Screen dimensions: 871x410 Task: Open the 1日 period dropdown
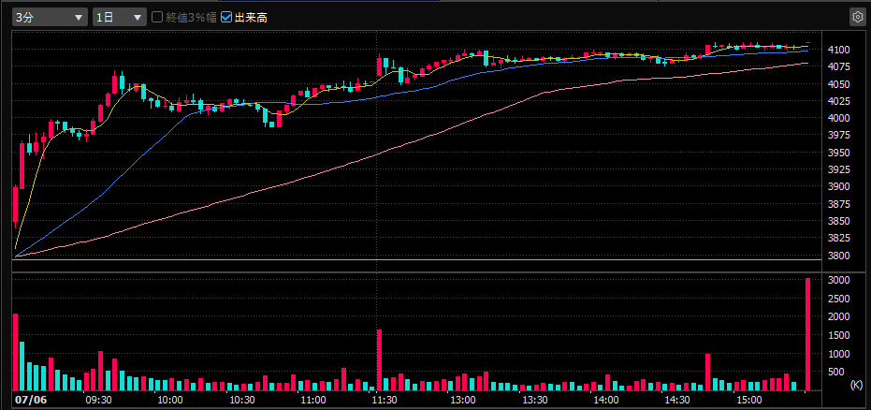pos(120,17)
